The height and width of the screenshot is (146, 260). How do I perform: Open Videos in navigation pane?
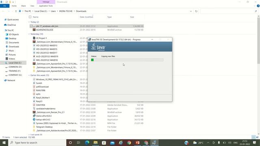click(12, 59)
